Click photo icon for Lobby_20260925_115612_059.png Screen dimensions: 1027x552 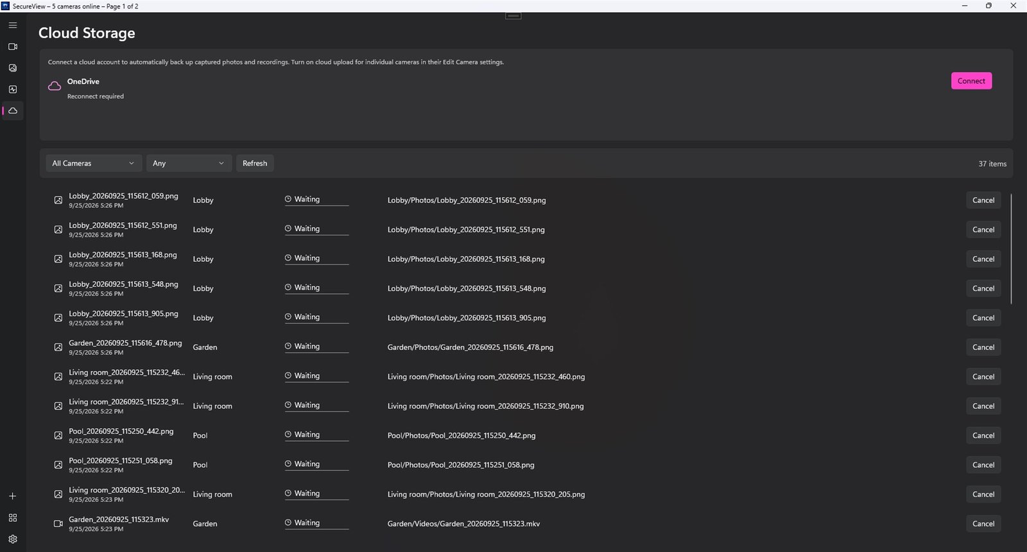point(58,200)
